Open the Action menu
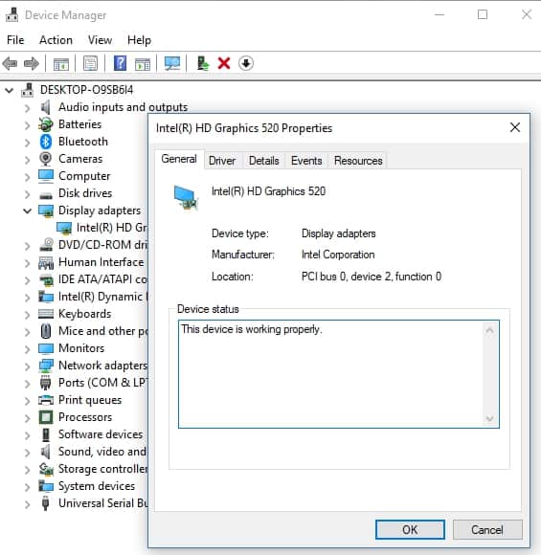The width and height of the screenshot is (541, 555). (56, 40)
